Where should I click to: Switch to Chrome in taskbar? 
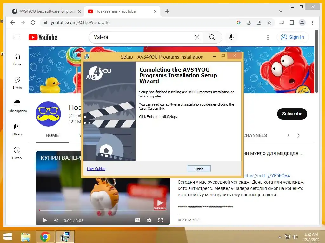pyautogui.click(x=45, y=237)
